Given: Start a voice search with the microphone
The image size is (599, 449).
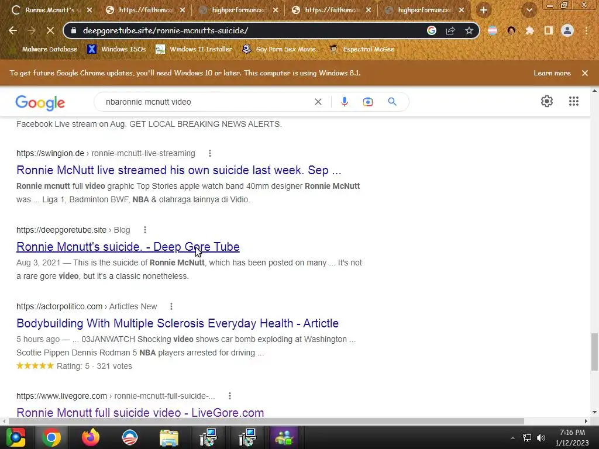Looking at the screenshot, I should coord(345,102).
